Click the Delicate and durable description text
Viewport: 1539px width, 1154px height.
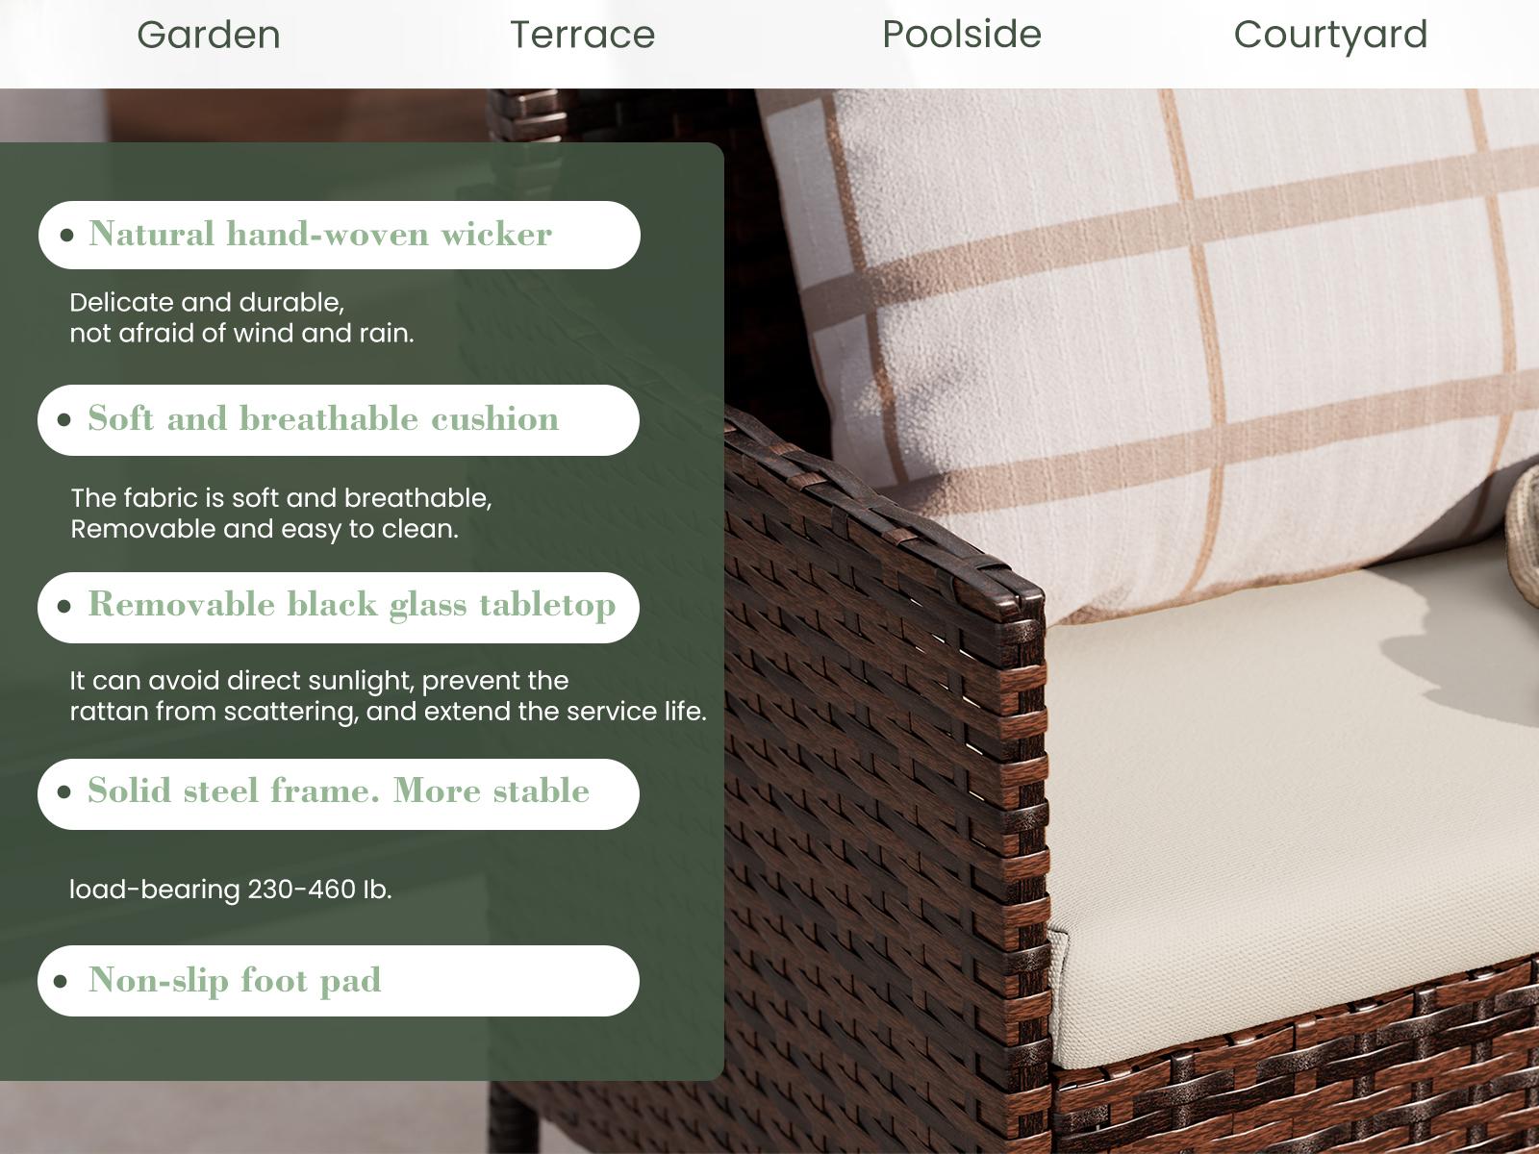point(241,317)
